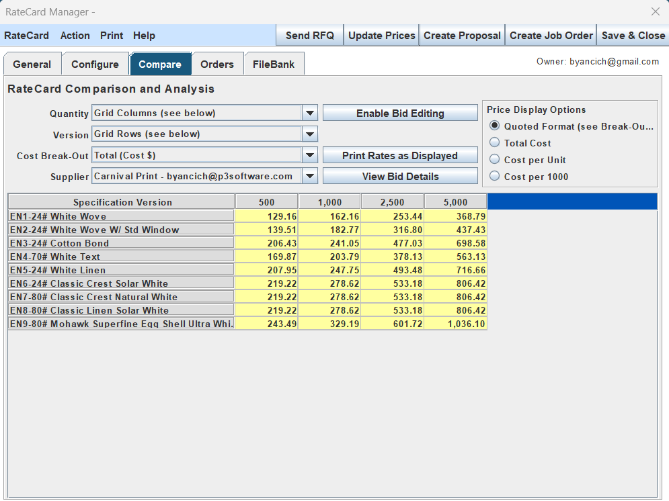Expand the Quantity dropdown arrow
Screen dimensions: 669x501
309,113
